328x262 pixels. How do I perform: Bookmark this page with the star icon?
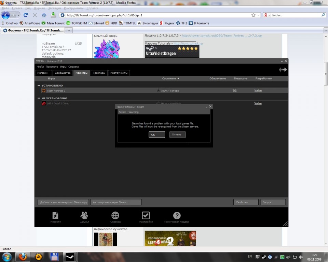pos(253,15)
